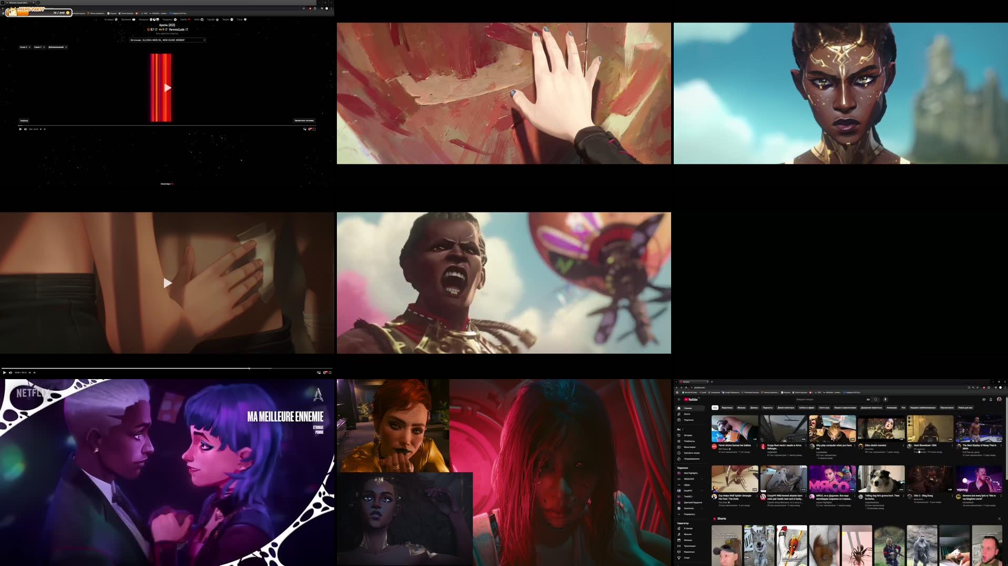
Task: Open Trending in YouTube navigator section
Action: click(691, 528)
